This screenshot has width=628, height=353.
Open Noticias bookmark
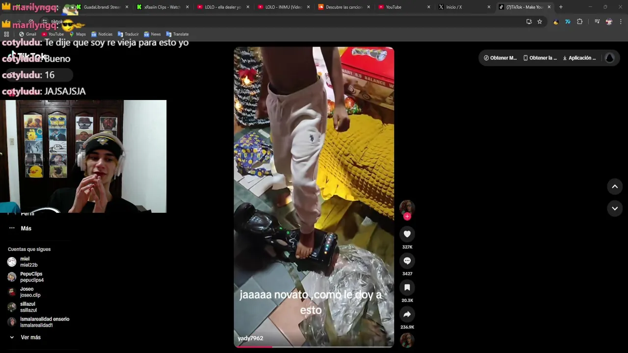point(102,34)
